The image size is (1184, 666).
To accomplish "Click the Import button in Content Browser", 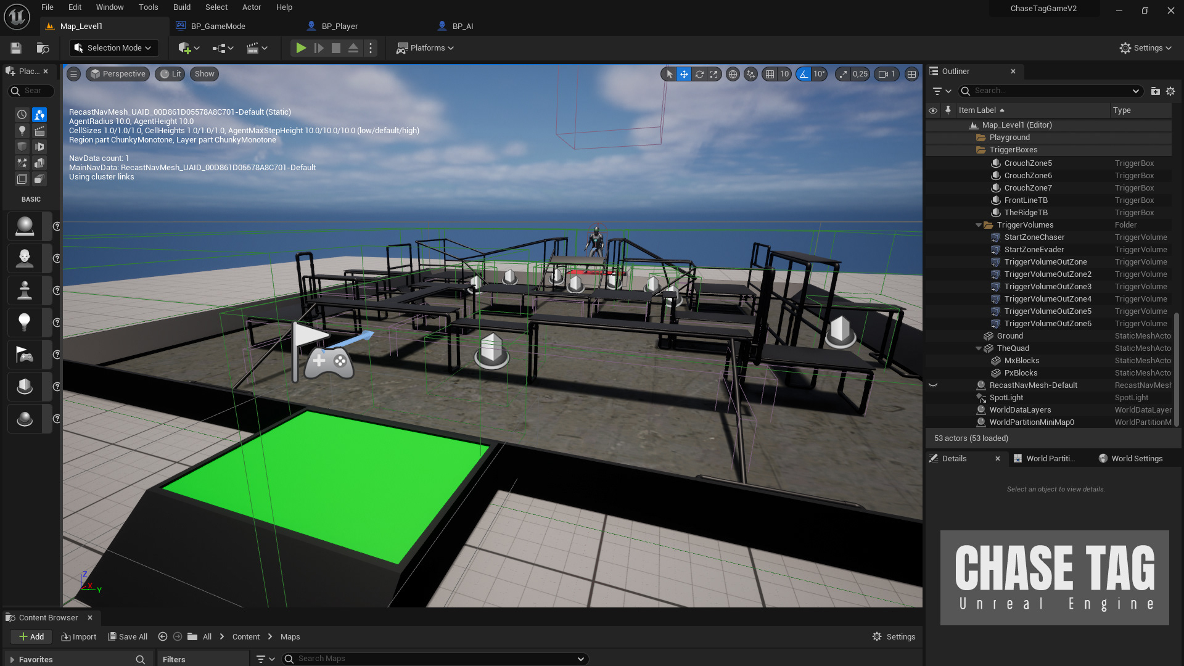I will [x=79, y=636].
